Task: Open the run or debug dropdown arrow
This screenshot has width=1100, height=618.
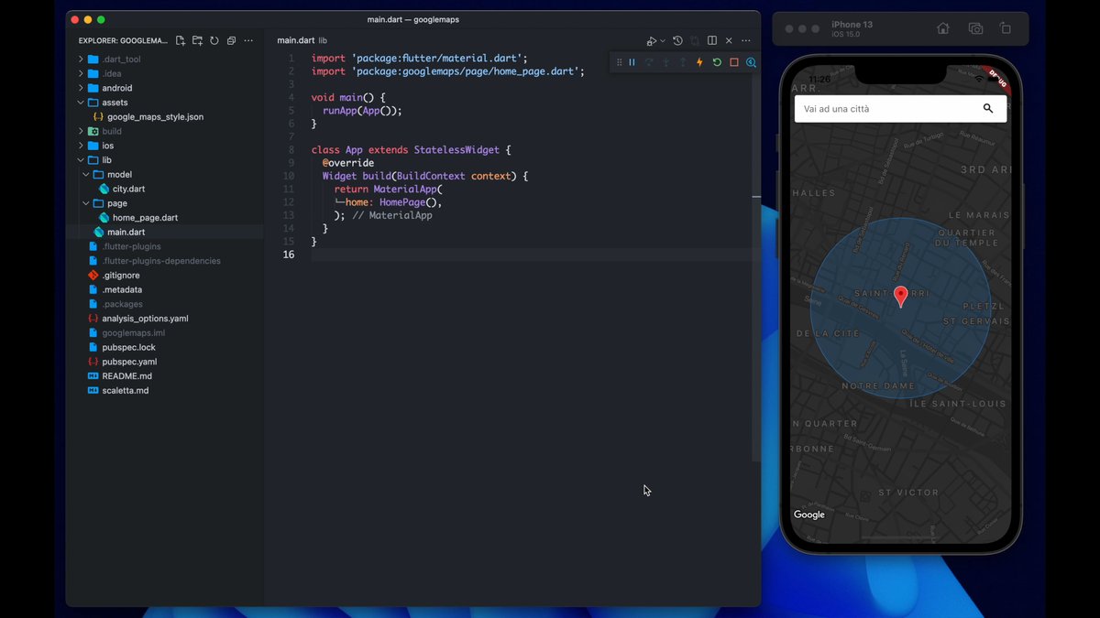Action: (663, 41)
